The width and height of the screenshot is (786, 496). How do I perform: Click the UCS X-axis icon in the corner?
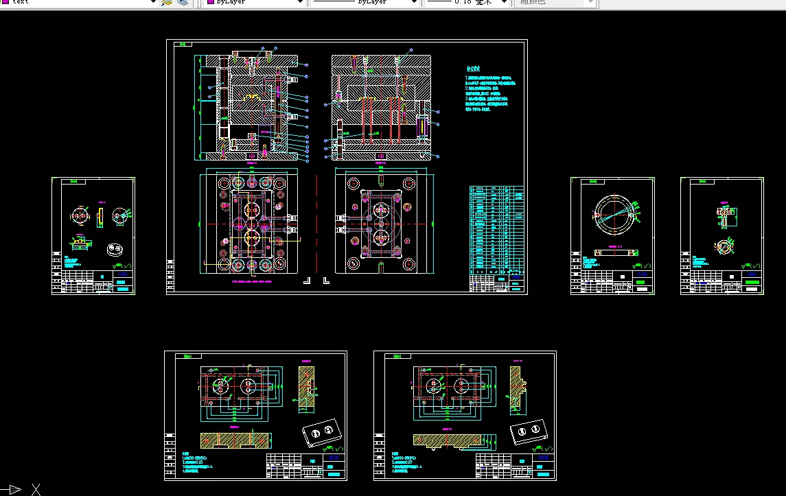pos(20,490)
